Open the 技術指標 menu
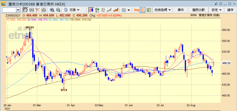The height and width of the screenshot is (111, 237). pyautogui.click(x=163, y=10)
